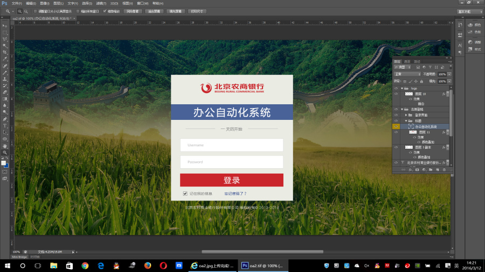The width and height of the screenshot is (485, 272).
Task: Open the layer filter type dropdown
Action: [x=402, y=67]
